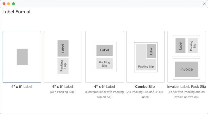Click the Packing Slip block in centered A4 format
Screen dimensions: 208x114
tap(105, 64)
